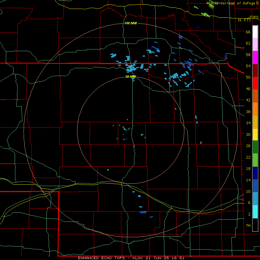Click the light pink swatch in the legend
The width and height of the screenshot is (260, 260).
(255, 44)
